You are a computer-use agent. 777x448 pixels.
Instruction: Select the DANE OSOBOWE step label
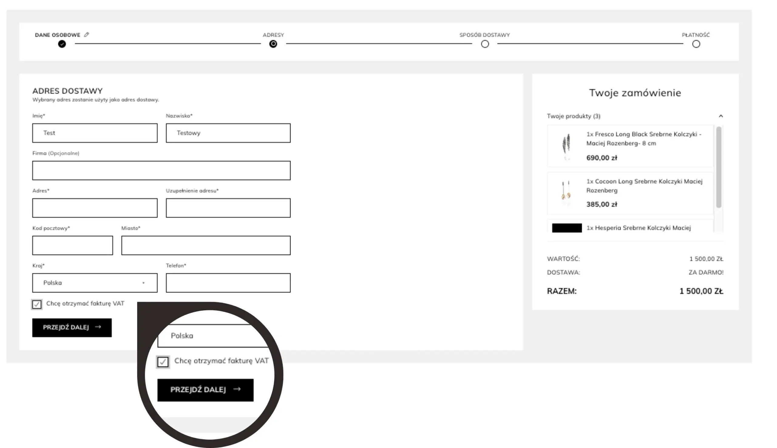click(x=57, y=35)
